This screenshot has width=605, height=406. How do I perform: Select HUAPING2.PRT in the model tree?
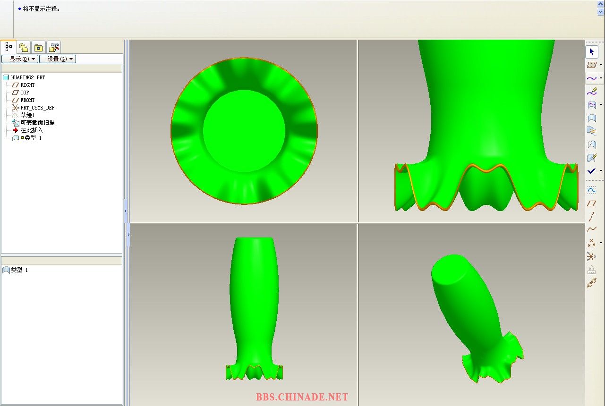24,77
